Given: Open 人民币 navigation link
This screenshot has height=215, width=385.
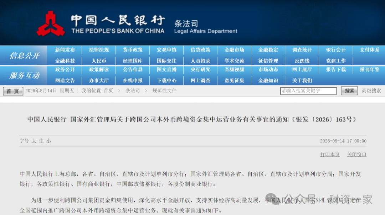Looking at the screenshot, I should 99,61.
